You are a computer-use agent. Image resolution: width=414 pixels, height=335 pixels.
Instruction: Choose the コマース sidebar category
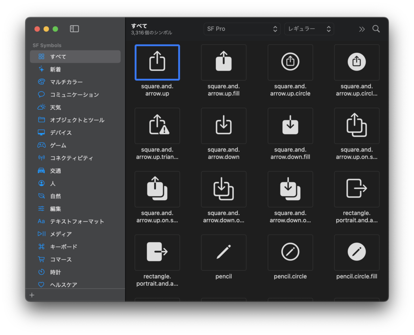75,260
